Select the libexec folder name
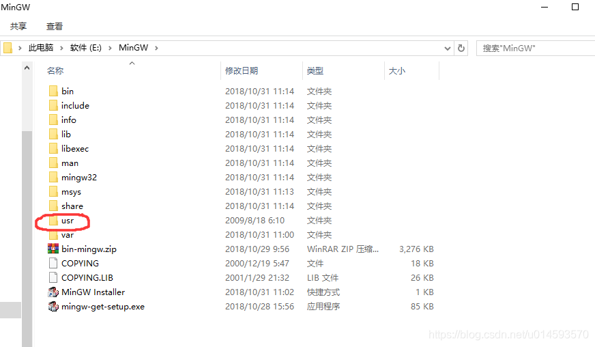This screenshot has height=347, width=595. pos(75,149)
